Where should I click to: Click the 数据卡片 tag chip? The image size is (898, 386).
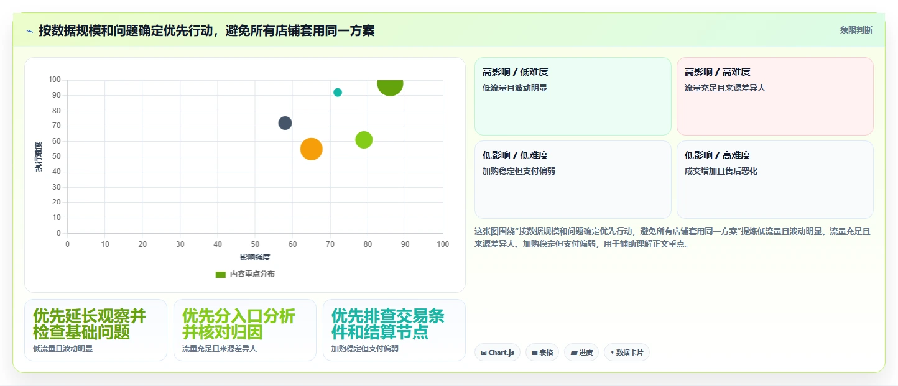[627, 352]
